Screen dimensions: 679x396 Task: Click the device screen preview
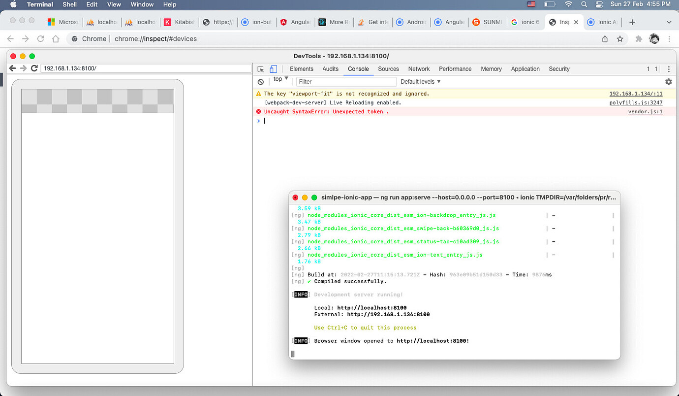click(x=97, y=226)
